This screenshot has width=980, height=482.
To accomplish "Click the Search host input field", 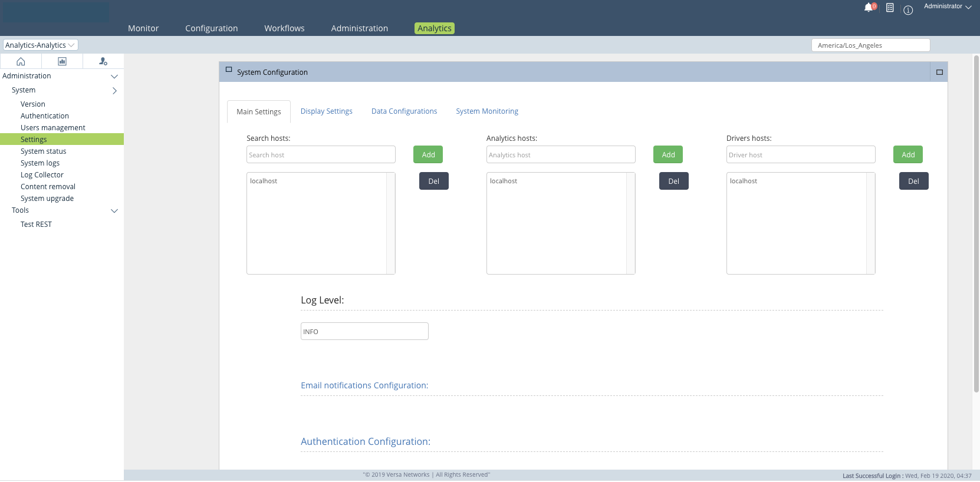I will click(x=321, y=154).
